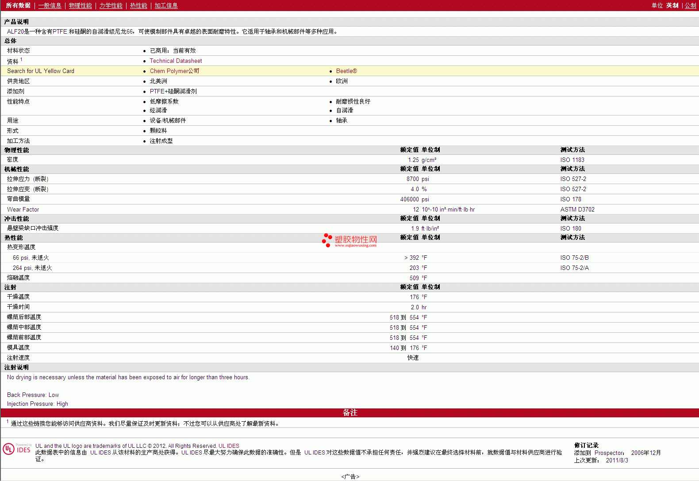Click the 产品说明 section header
The width and height of the screenshot is (699, 481).
coord(16,22)
